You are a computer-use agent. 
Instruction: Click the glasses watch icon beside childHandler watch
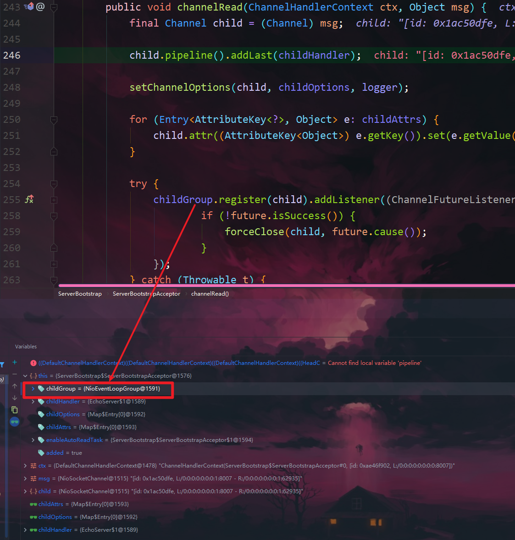click(x=33, y=530)
